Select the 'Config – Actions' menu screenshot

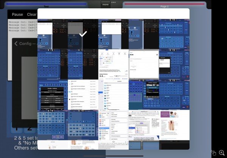pyautogui.click(x=53, y=95)
